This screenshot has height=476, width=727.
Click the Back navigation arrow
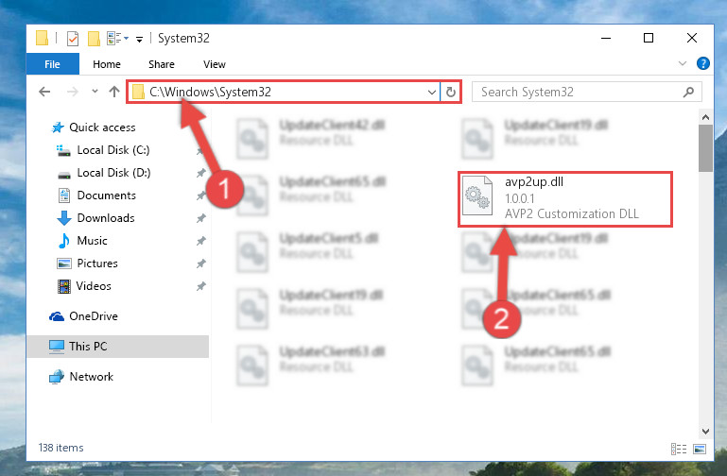click(44, 92)
